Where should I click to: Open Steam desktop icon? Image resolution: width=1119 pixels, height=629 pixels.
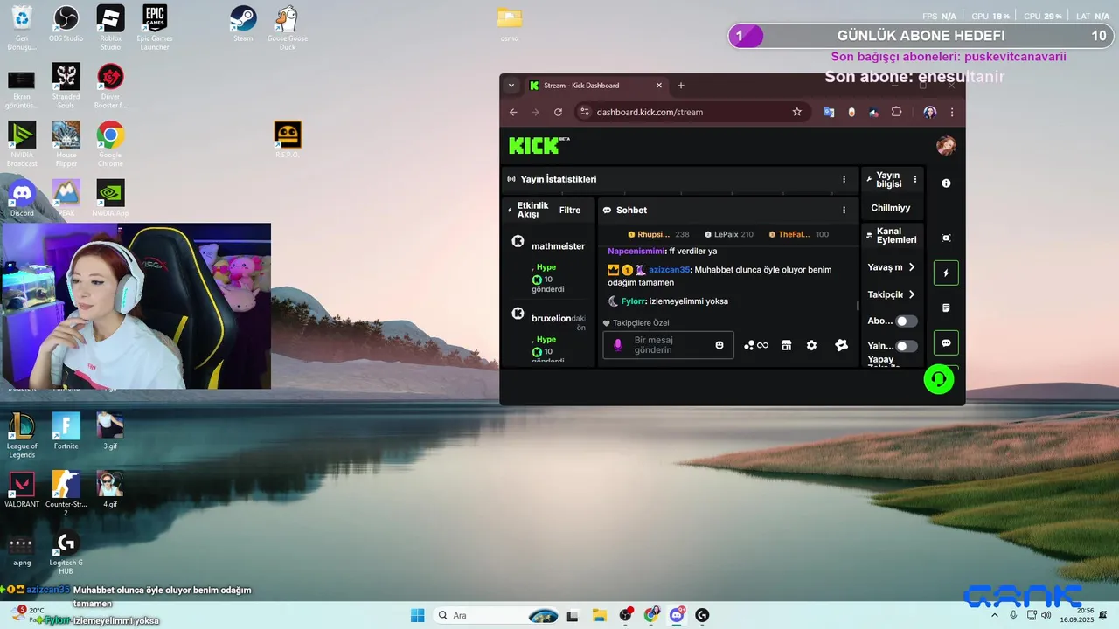tap(243, 23)
